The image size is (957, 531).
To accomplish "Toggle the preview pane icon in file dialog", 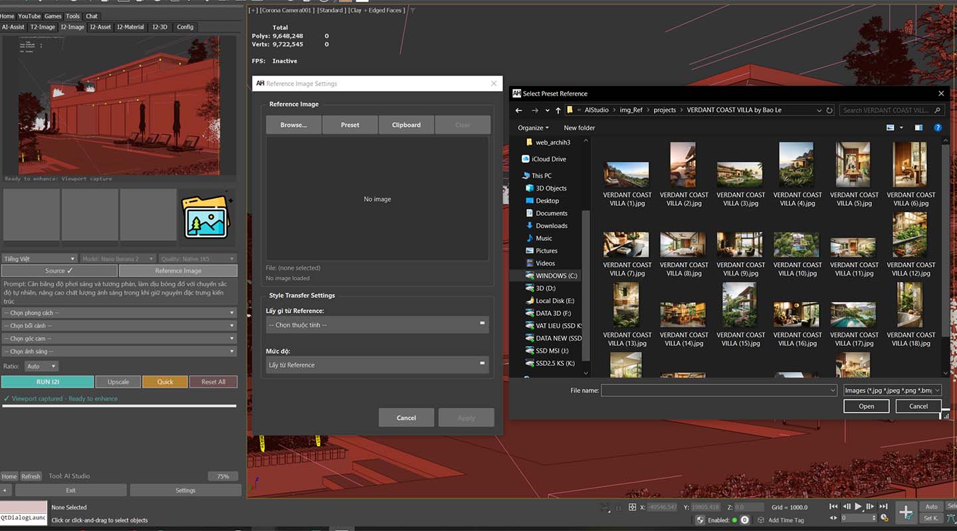I will [x=918, y=127].
